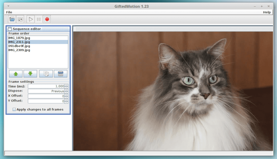277x159 pixels.
Task: Click the Sequence editor title bar
Action: point(38,29)
